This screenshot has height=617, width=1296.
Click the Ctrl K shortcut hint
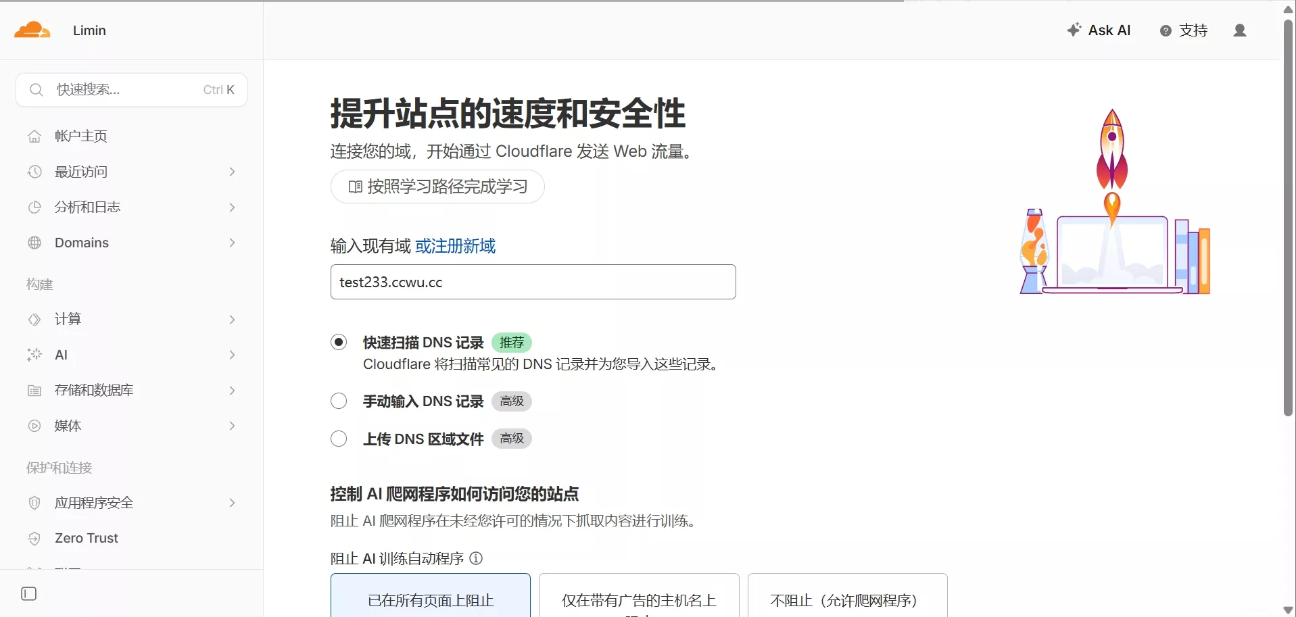pos(219,90)
